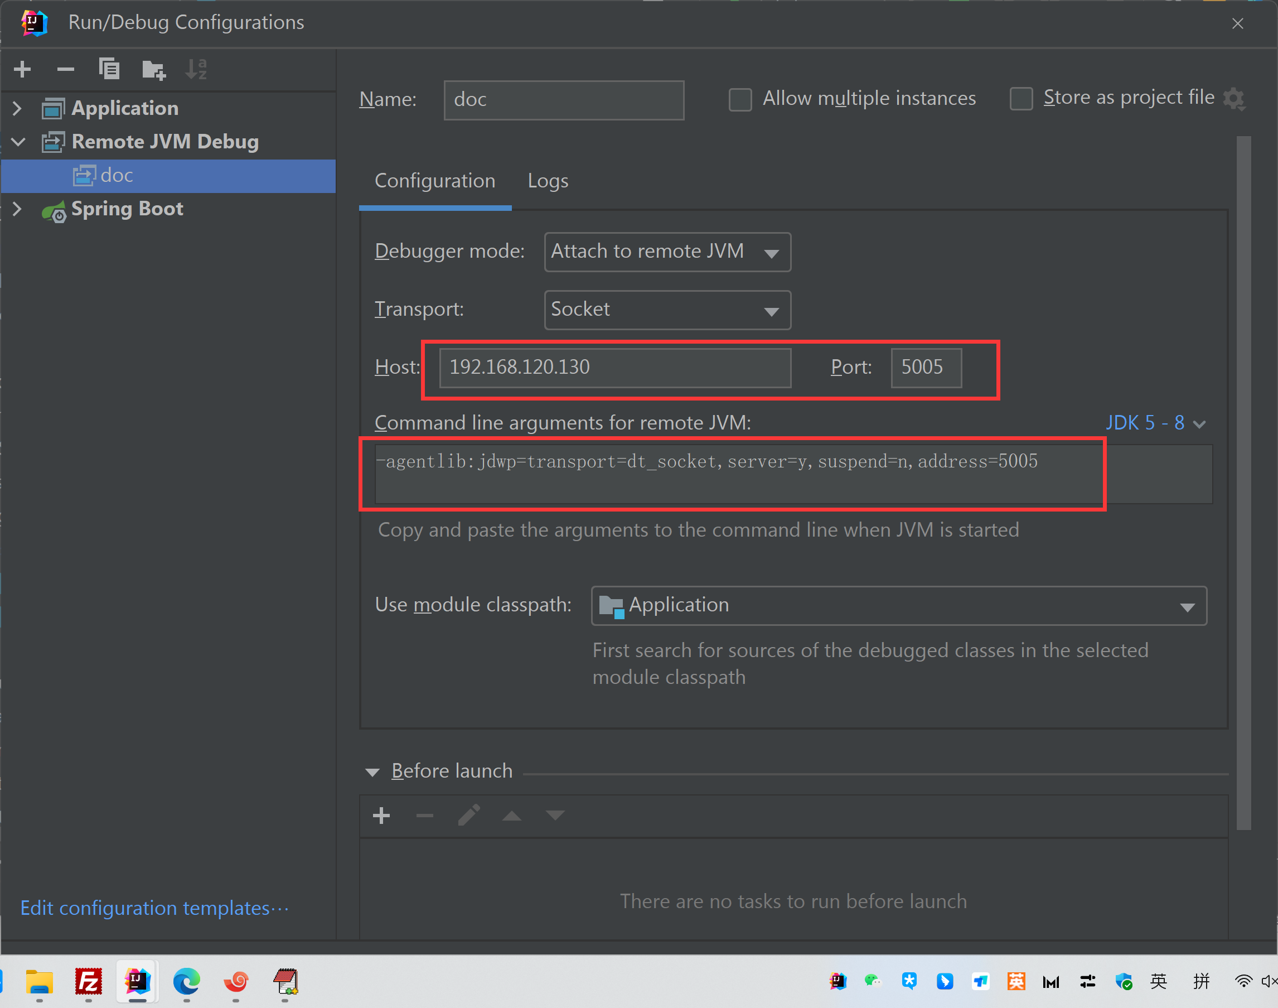Copy the selected configuration

[109, 69]
